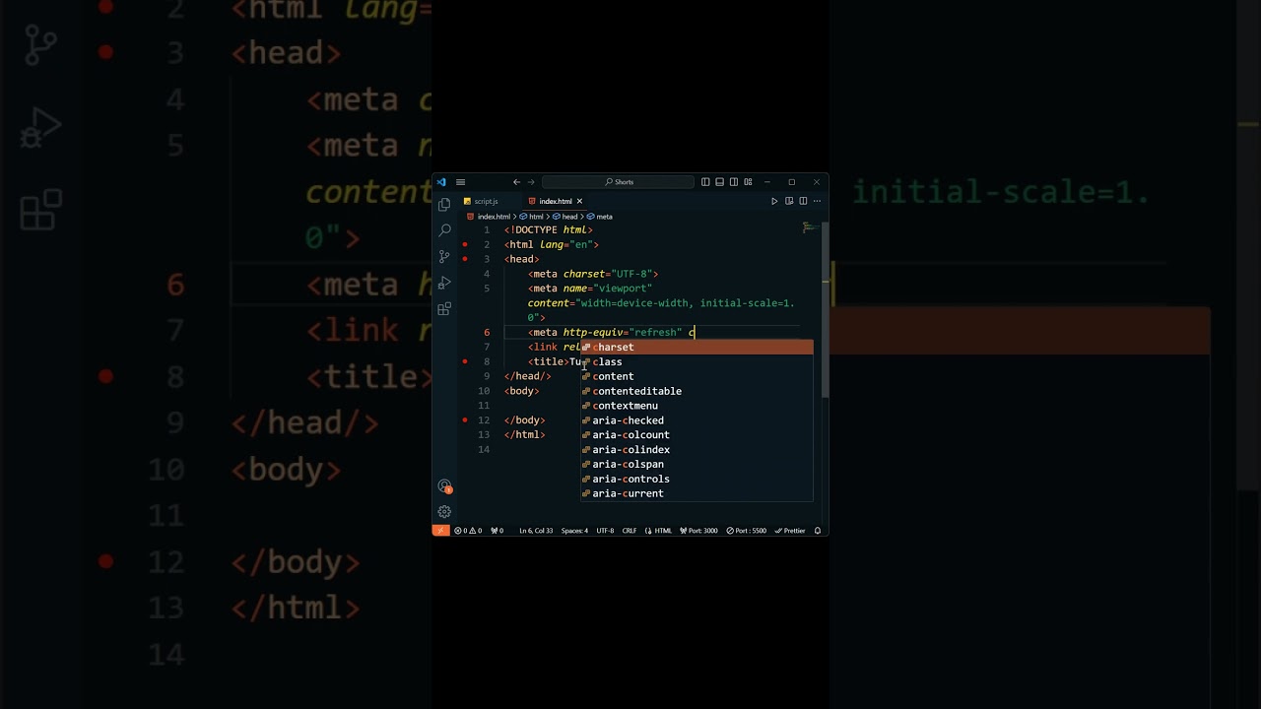Close the index.html tab
This screenshot has width=1261, height=709.
(579, 201)
